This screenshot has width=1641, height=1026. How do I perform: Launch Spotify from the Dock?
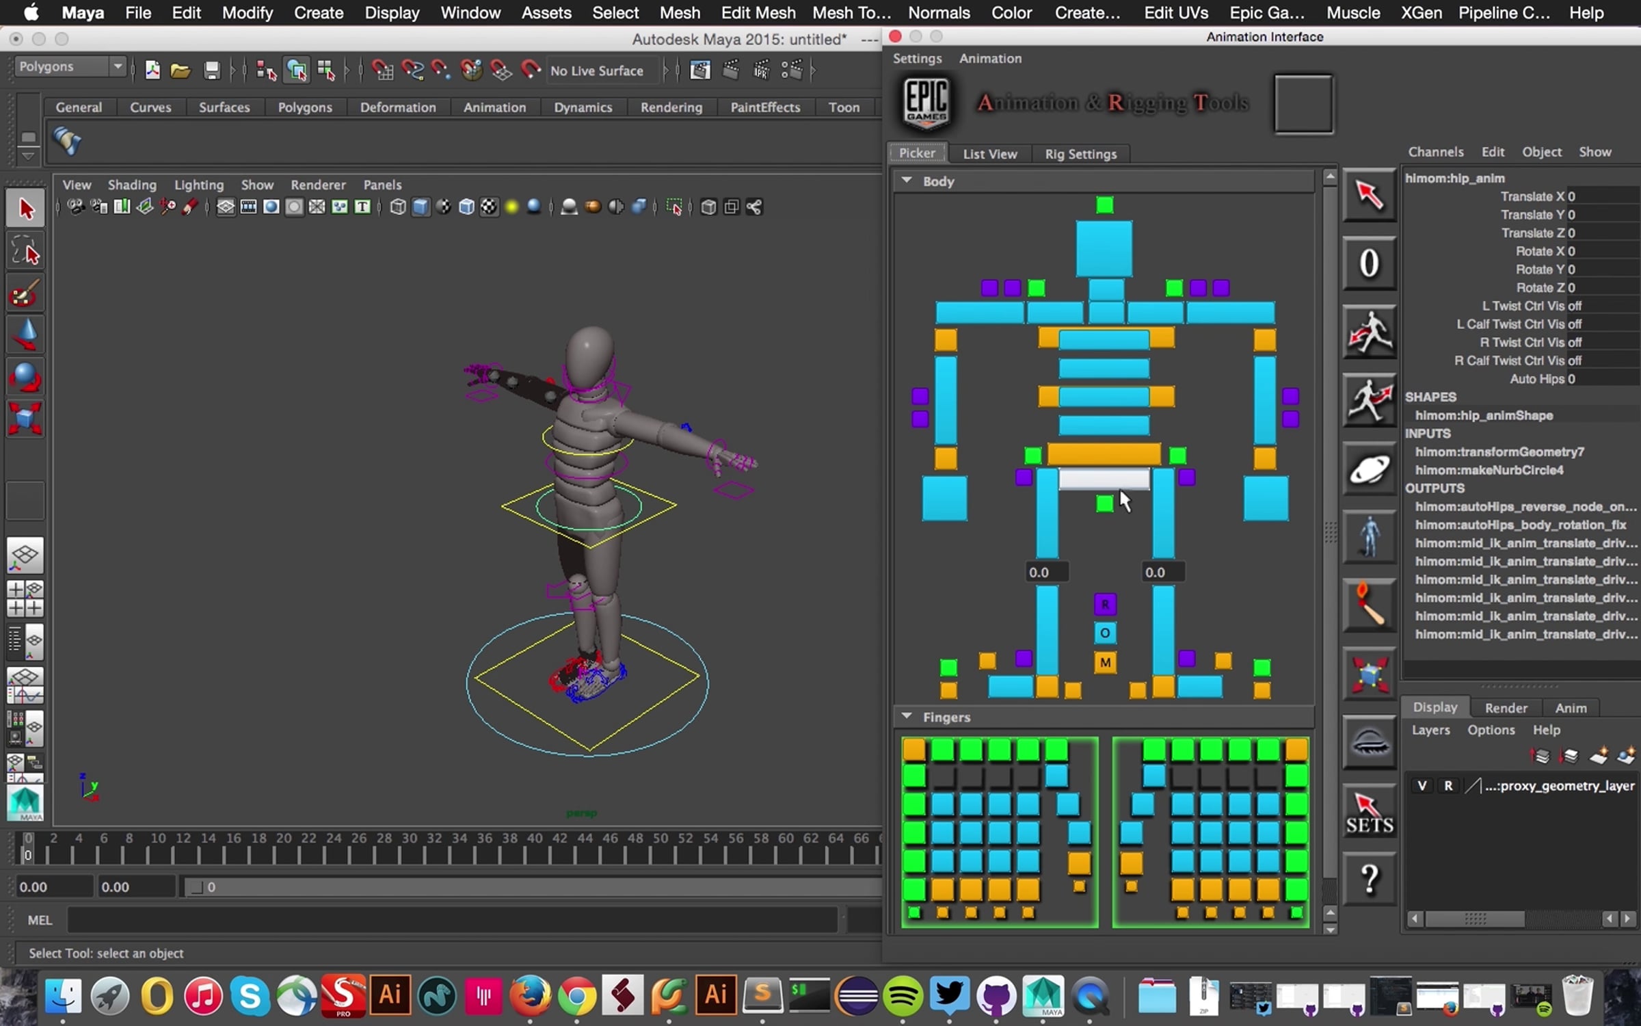coord(903,995)
